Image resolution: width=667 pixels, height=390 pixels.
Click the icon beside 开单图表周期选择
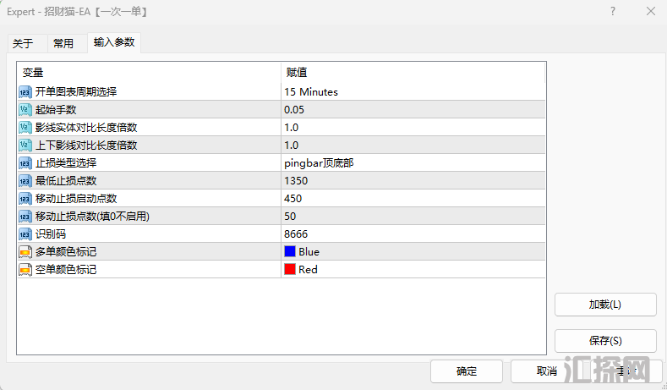coord(25,91)
